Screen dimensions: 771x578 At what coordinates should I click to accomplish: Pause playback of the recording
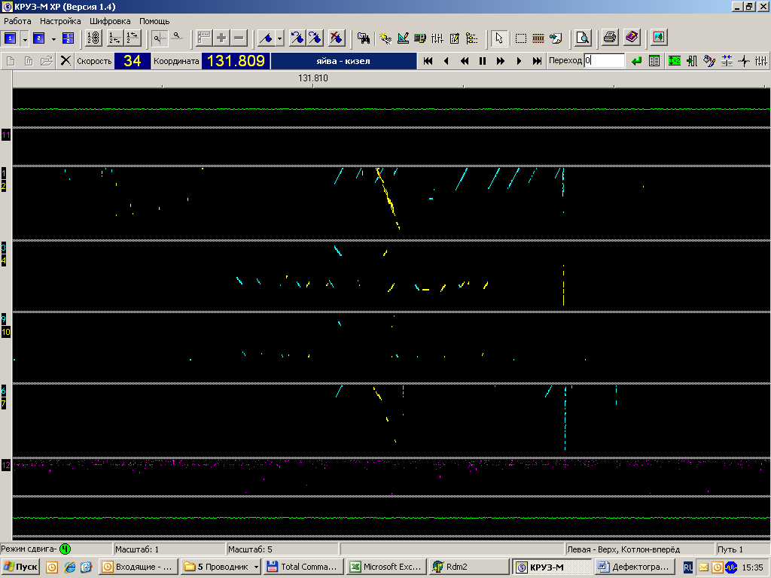click(x=483, y=61)
